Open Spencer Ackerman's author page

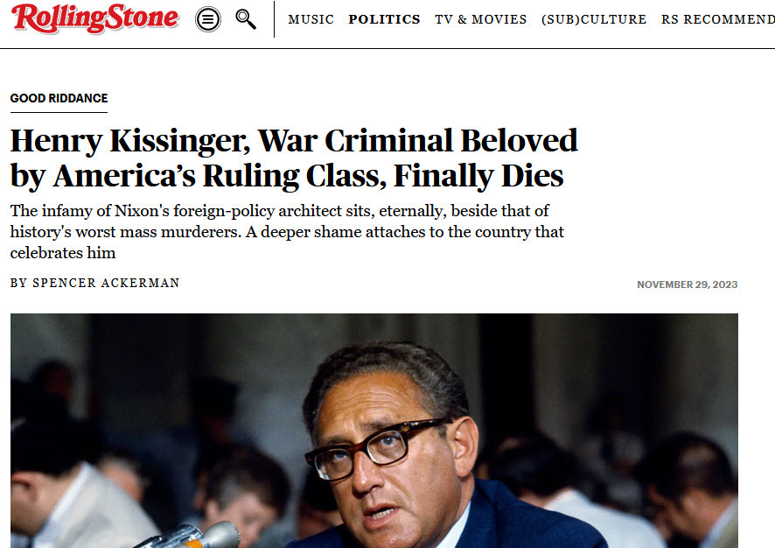tap(106, 283)
